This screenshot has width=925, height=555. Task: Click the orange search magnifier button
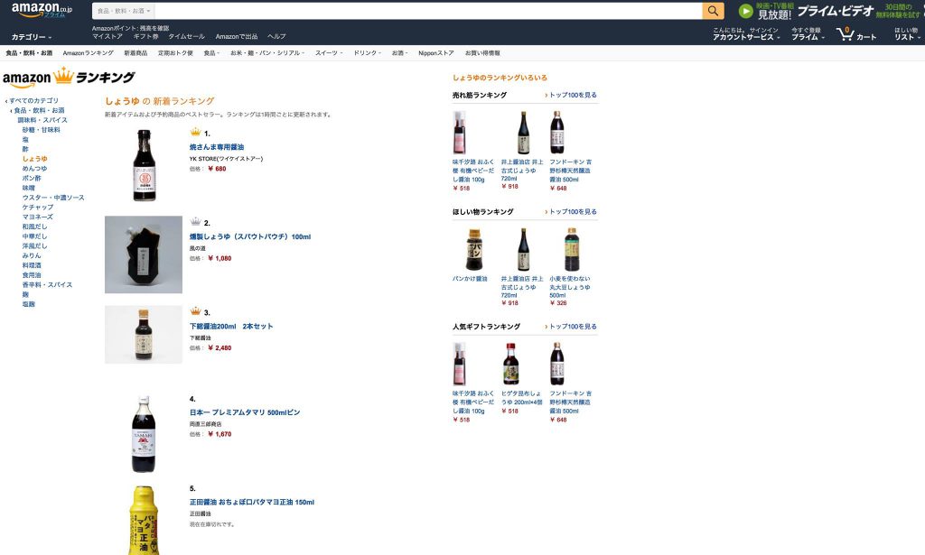point(713,11)
